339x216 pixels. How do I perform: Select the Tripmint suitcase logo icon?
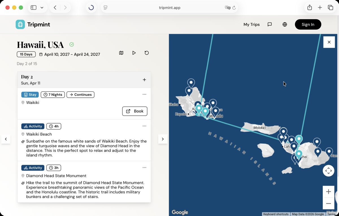(20, 24)
